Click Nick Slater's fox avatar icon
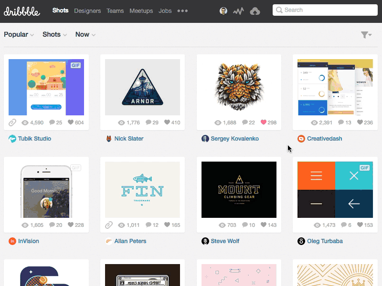Image resolution: width=382 pixels, height=286 pixels. tap(109, 139)
